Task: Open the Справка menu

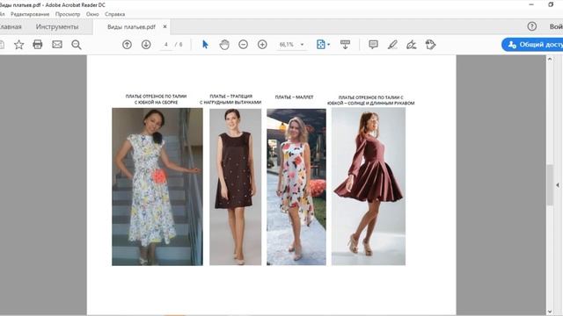Action: pos(115,14)
